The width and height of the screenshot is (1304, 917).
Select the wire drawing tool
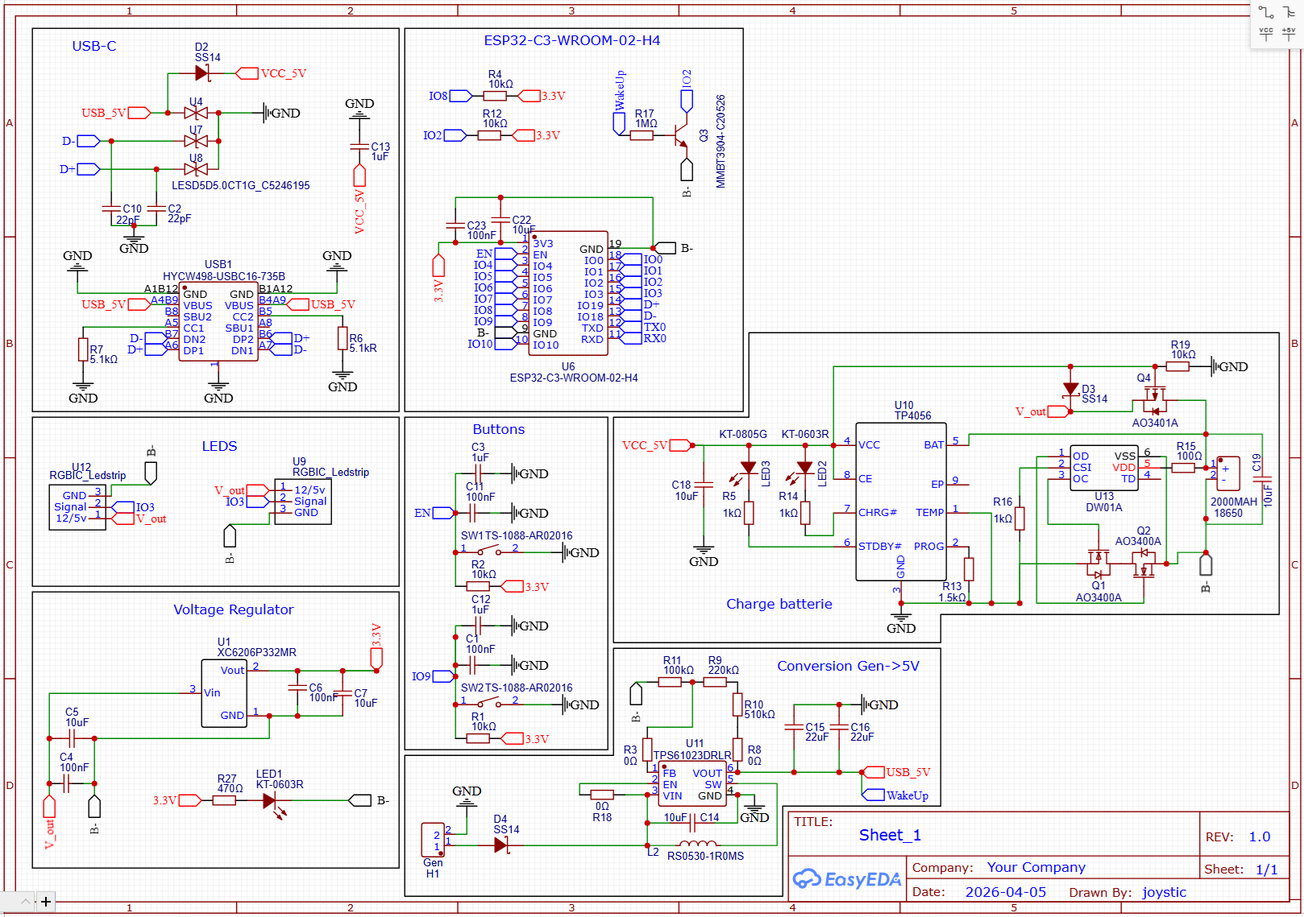(1266, 12)
